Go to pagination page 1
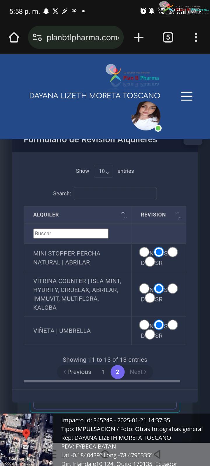Viewport: 210px width, 466px height. (103, 372)
